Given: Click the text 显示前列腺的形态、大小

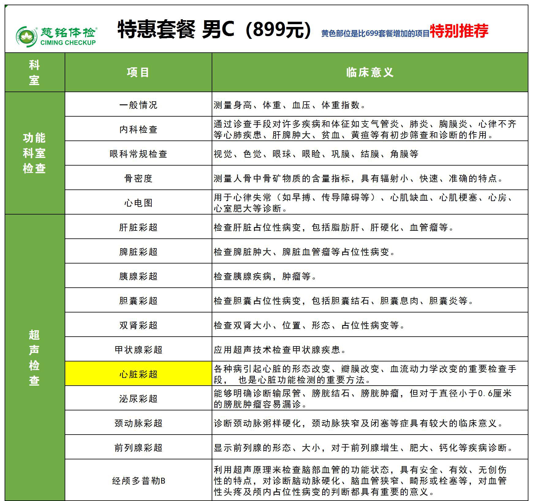Looking at the screenshot, I should [x=267, y=447].
